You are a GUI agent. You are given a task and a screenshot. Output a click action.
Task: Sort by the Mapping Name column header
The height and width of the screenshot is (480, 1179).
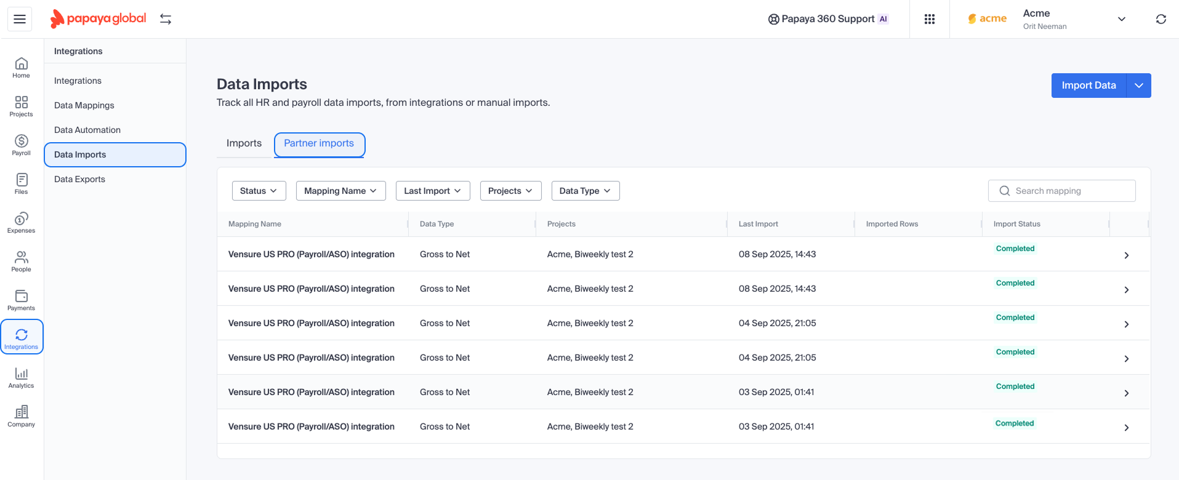255,224
